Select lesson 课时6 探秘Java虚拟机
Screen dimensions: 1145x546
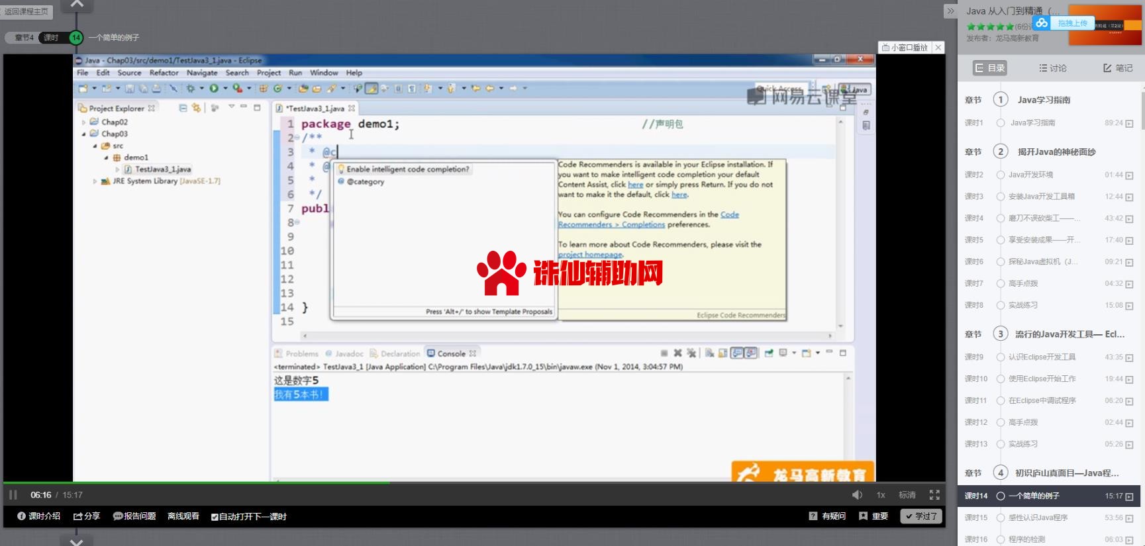[x=1050, y=262]
